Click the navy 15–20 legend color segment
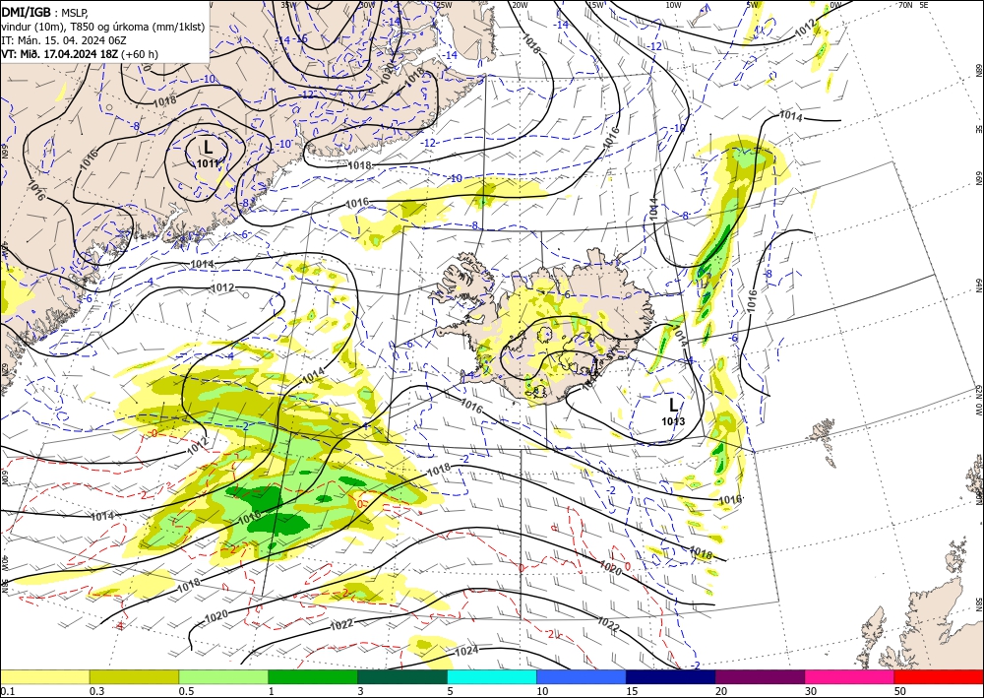The height and width of the screenshot is (698, 984). tap(671, 676)
